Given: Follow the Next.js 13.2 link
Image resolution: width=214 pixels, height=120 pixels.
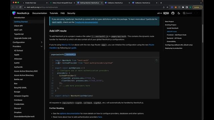Looking at the screenshot, I should pos(67,45).
